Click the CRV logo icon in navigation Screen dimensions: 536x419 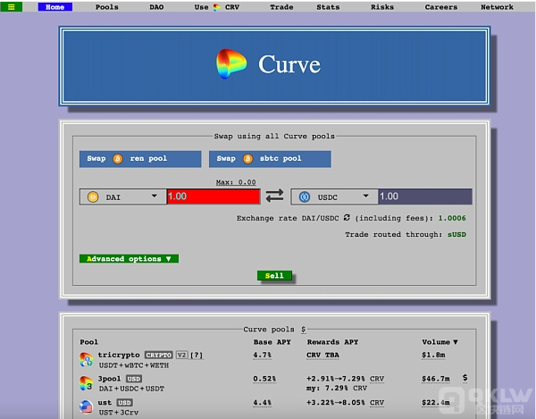pyautogui.click(x=217, y=7)
